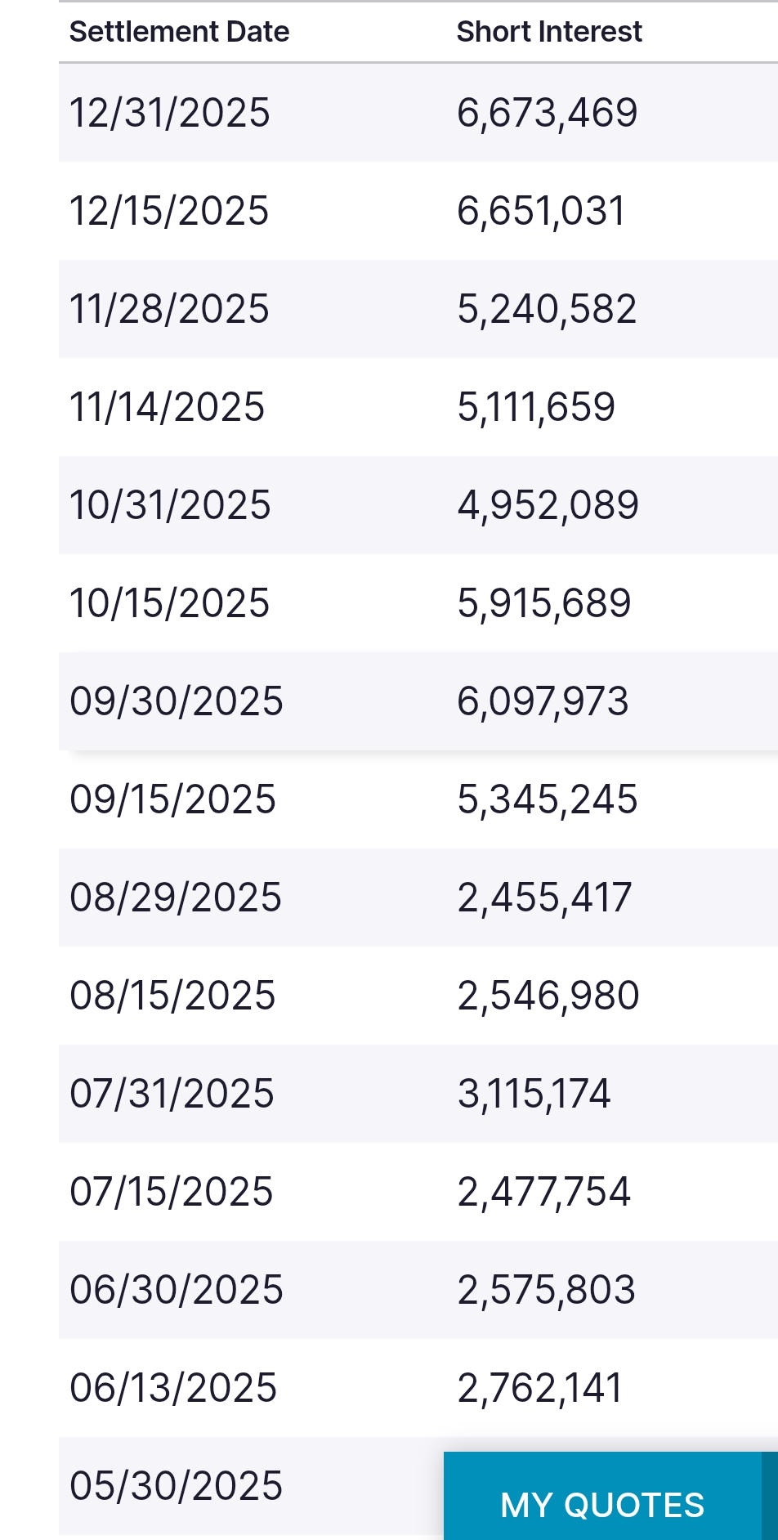Click the 07/31/2025 settlement date
This screenshot has height=1540, width=778.
click(172, 1094)
